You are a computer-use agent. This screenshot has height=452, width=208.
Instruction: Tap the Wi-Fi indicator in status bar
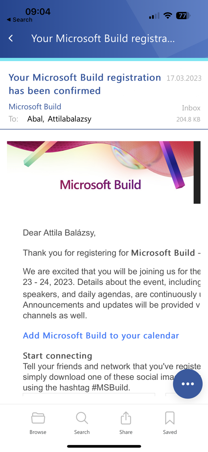[x=167, y=16]
